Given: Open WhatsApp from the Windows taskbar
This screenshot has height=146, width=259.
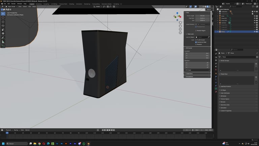Looking at the screenshot, I should pos(84,144).
